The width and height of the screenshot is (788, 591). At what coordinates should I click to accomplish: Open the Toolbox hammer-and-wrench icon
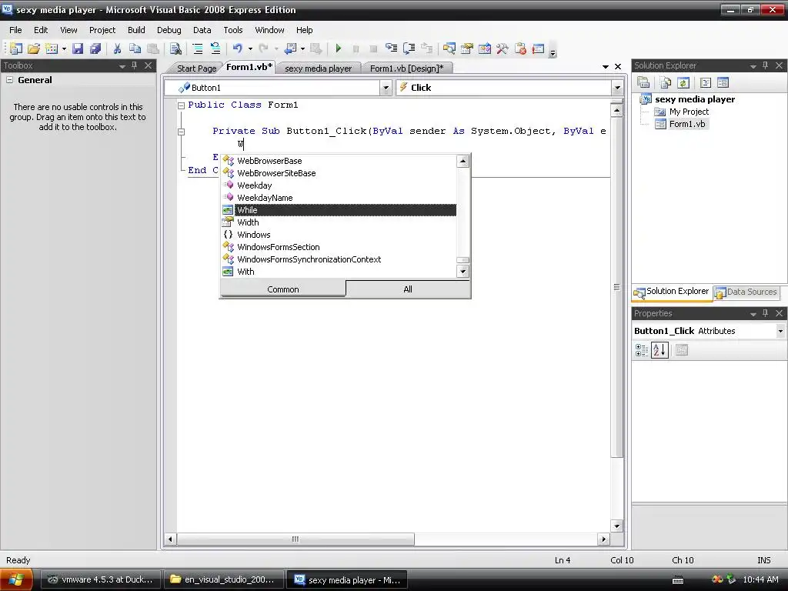click(x=502, y=48)
